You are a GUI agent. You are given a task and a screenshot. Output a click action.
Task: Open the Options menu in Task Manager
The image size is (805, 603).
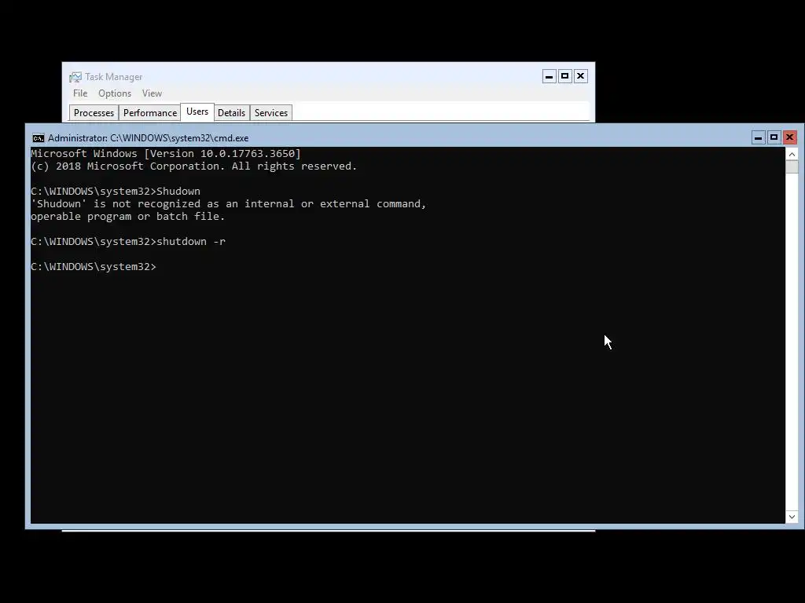(x=115, y=93)
